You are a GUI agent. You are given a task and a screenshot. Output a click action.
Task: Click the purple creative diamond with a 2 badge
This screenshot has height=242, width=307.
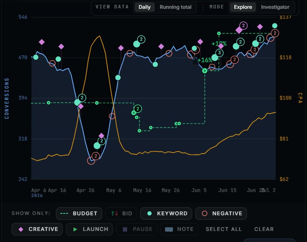(x=239, y=30)
